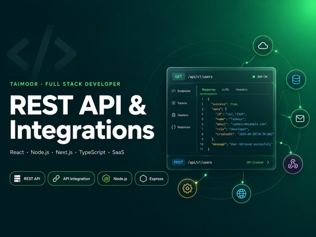Click the POST method badge
Viewport: 316px width, 237px height.
point(178,162)
